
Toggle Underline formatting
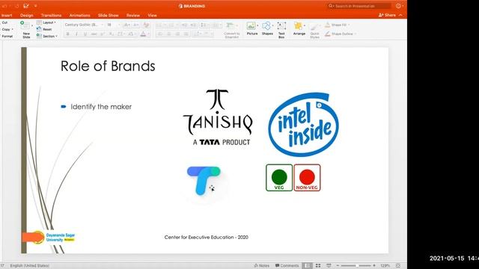(x=85, y=34)
